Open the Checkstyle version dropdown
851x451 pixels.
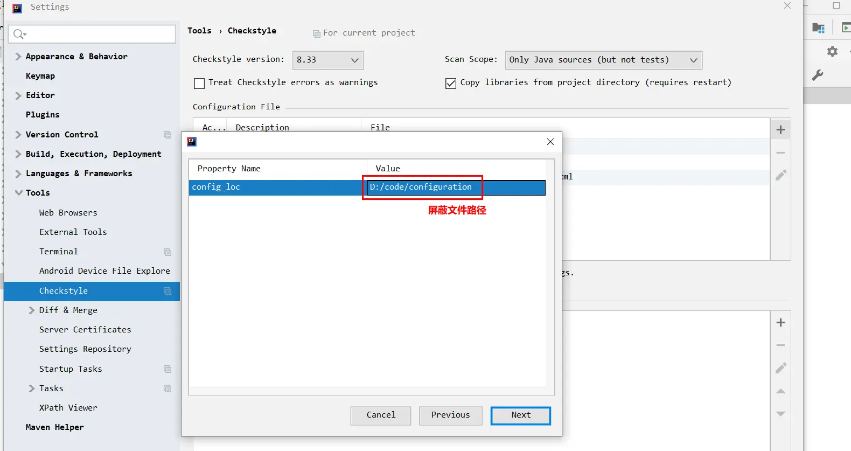tap(328, 60)
